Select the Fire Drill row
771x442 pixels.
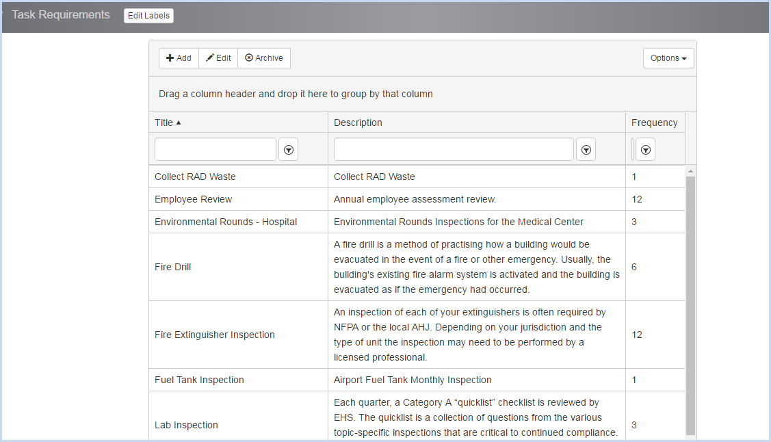tap(173, 267)
